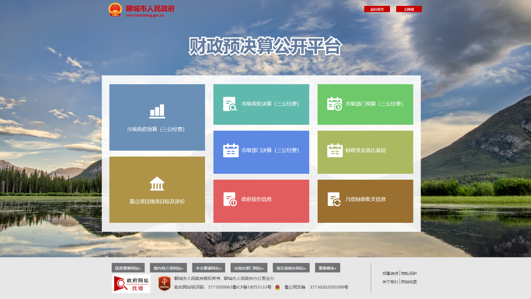Click the 无障碍 accessibility button
531x299 pixels.
[x=408, y=8]
